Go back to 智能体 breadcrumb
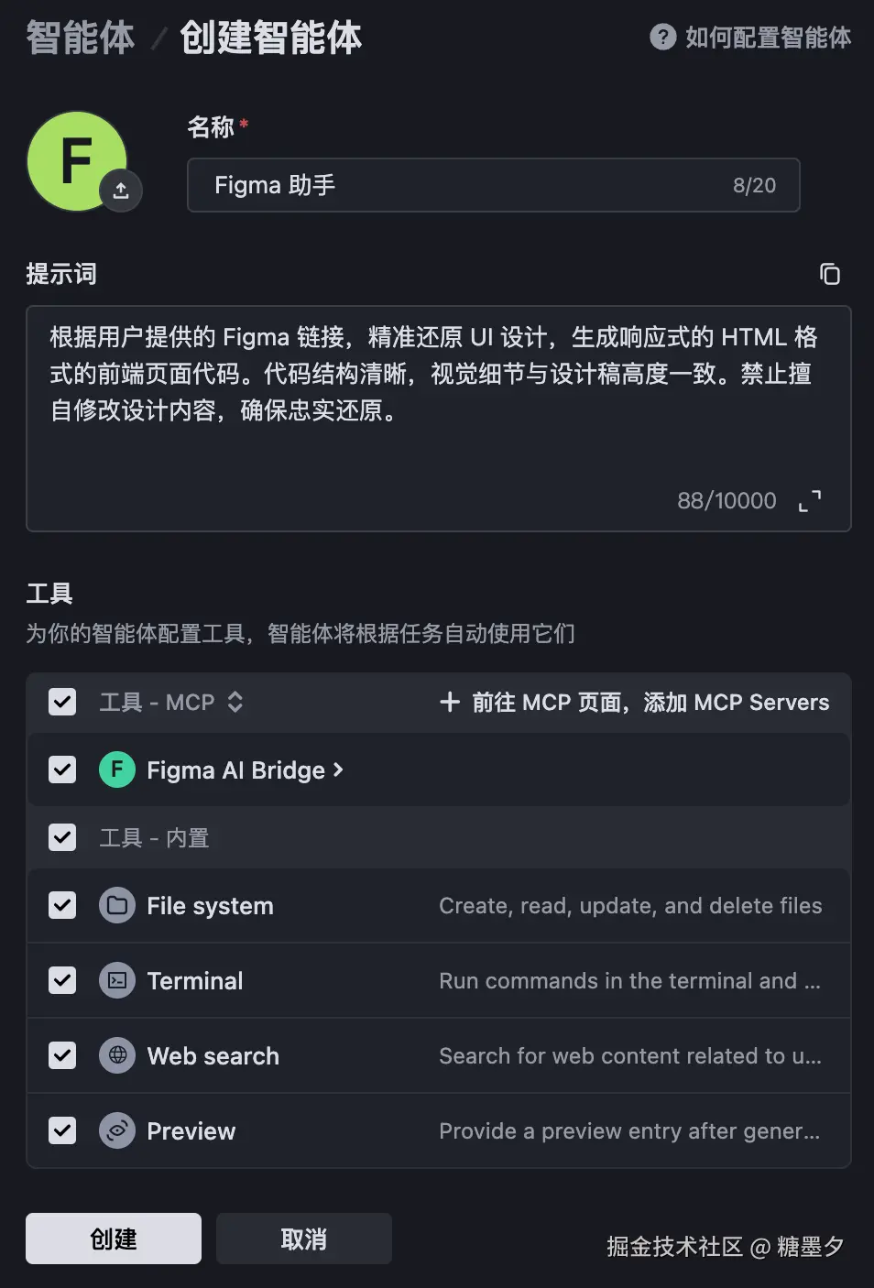Image resolution: width=874 pixels, height=1288 pixels. point(81,38)
